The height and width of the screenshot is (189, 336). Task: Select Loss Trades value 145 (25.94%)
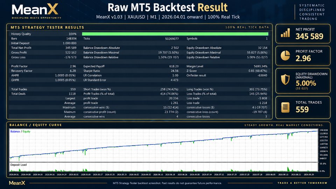pyautogui.click(x=258, y=94)
